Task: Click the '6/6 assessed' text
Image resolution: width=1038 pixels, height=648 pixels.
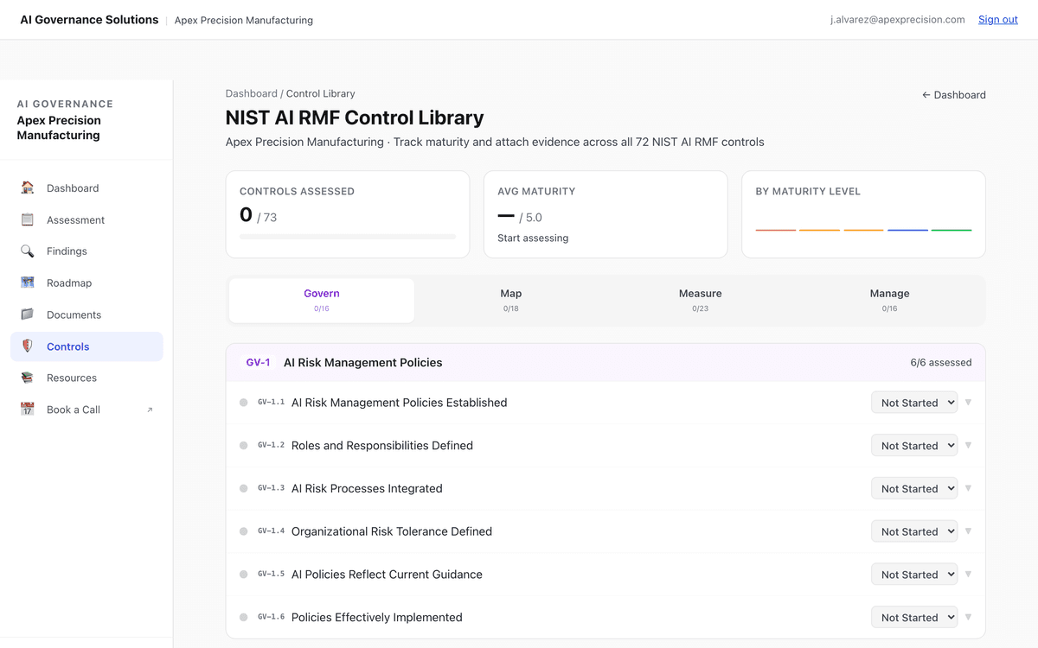Action: [x=941, y=363]
